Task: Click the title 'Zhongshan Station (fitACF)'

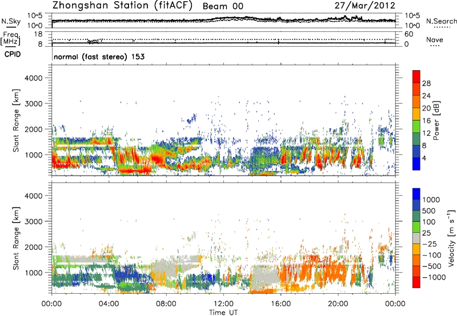Action: pyautogui.click(x=122, y=6)
